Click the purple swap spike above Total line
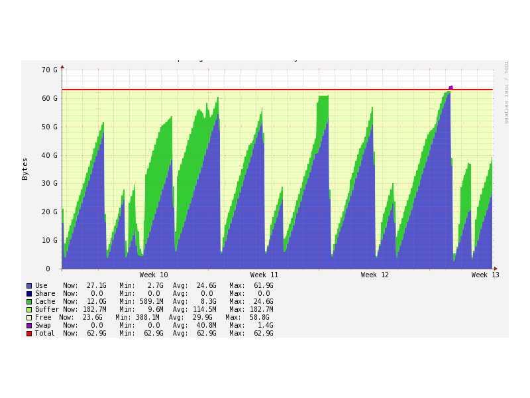530x398 pixels. tap(451, 87)
